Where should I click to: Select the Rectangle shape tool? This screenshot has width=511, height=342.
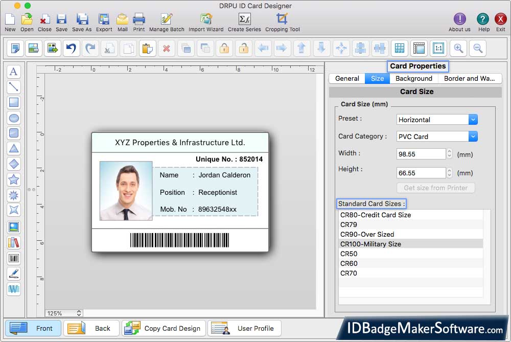[x=14, y=102]
